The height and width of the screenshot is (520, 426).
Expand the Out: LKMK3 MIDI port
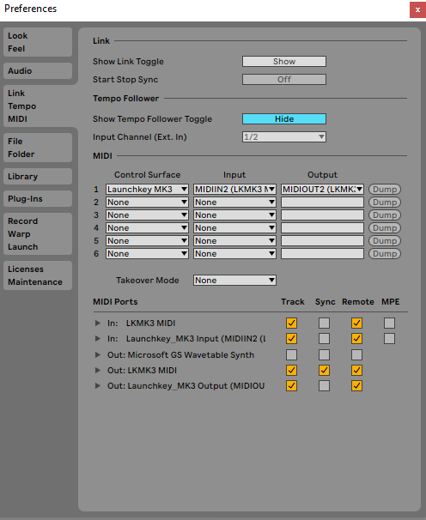click(98, 370)
